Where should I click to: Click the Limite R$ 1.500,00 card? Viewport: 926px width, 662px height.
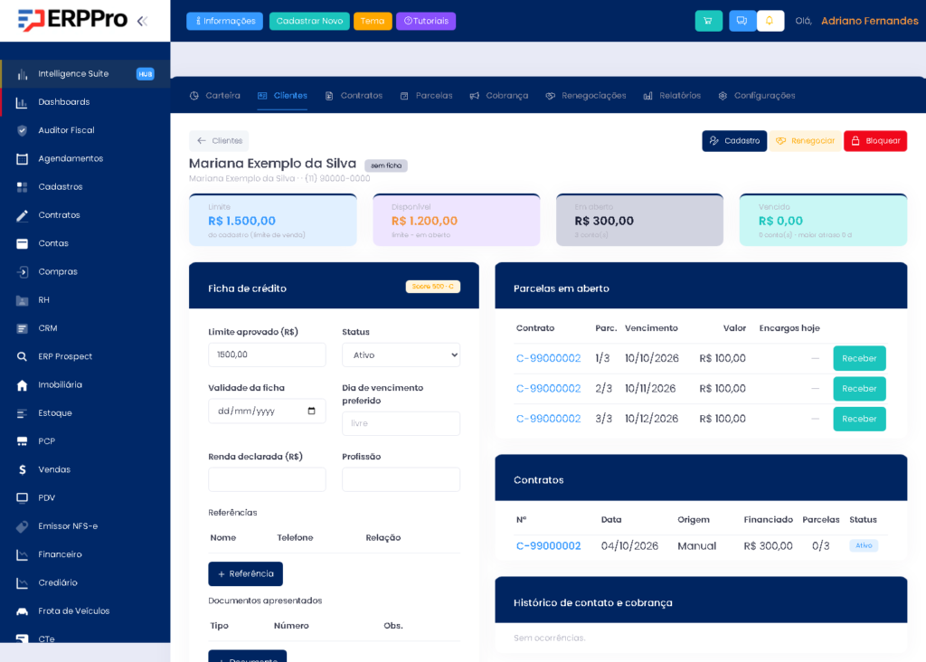tap(273, 220)
